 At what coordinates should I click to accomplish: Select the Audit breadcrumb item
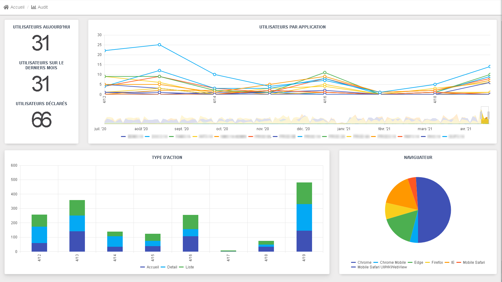[43, 7]
